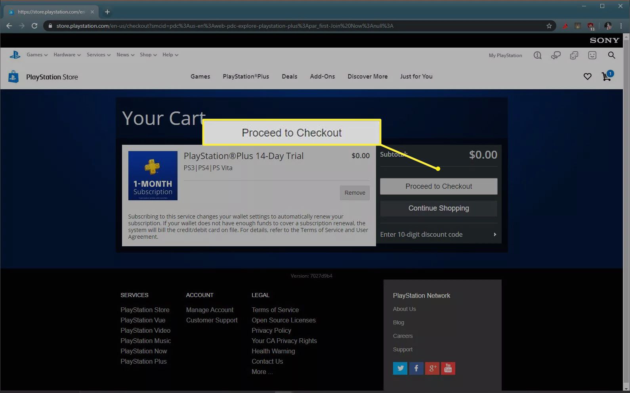The width and height of the screenshot is (630, 393).
Task: Open the More legal links
Action: click(x=262, y=372)
